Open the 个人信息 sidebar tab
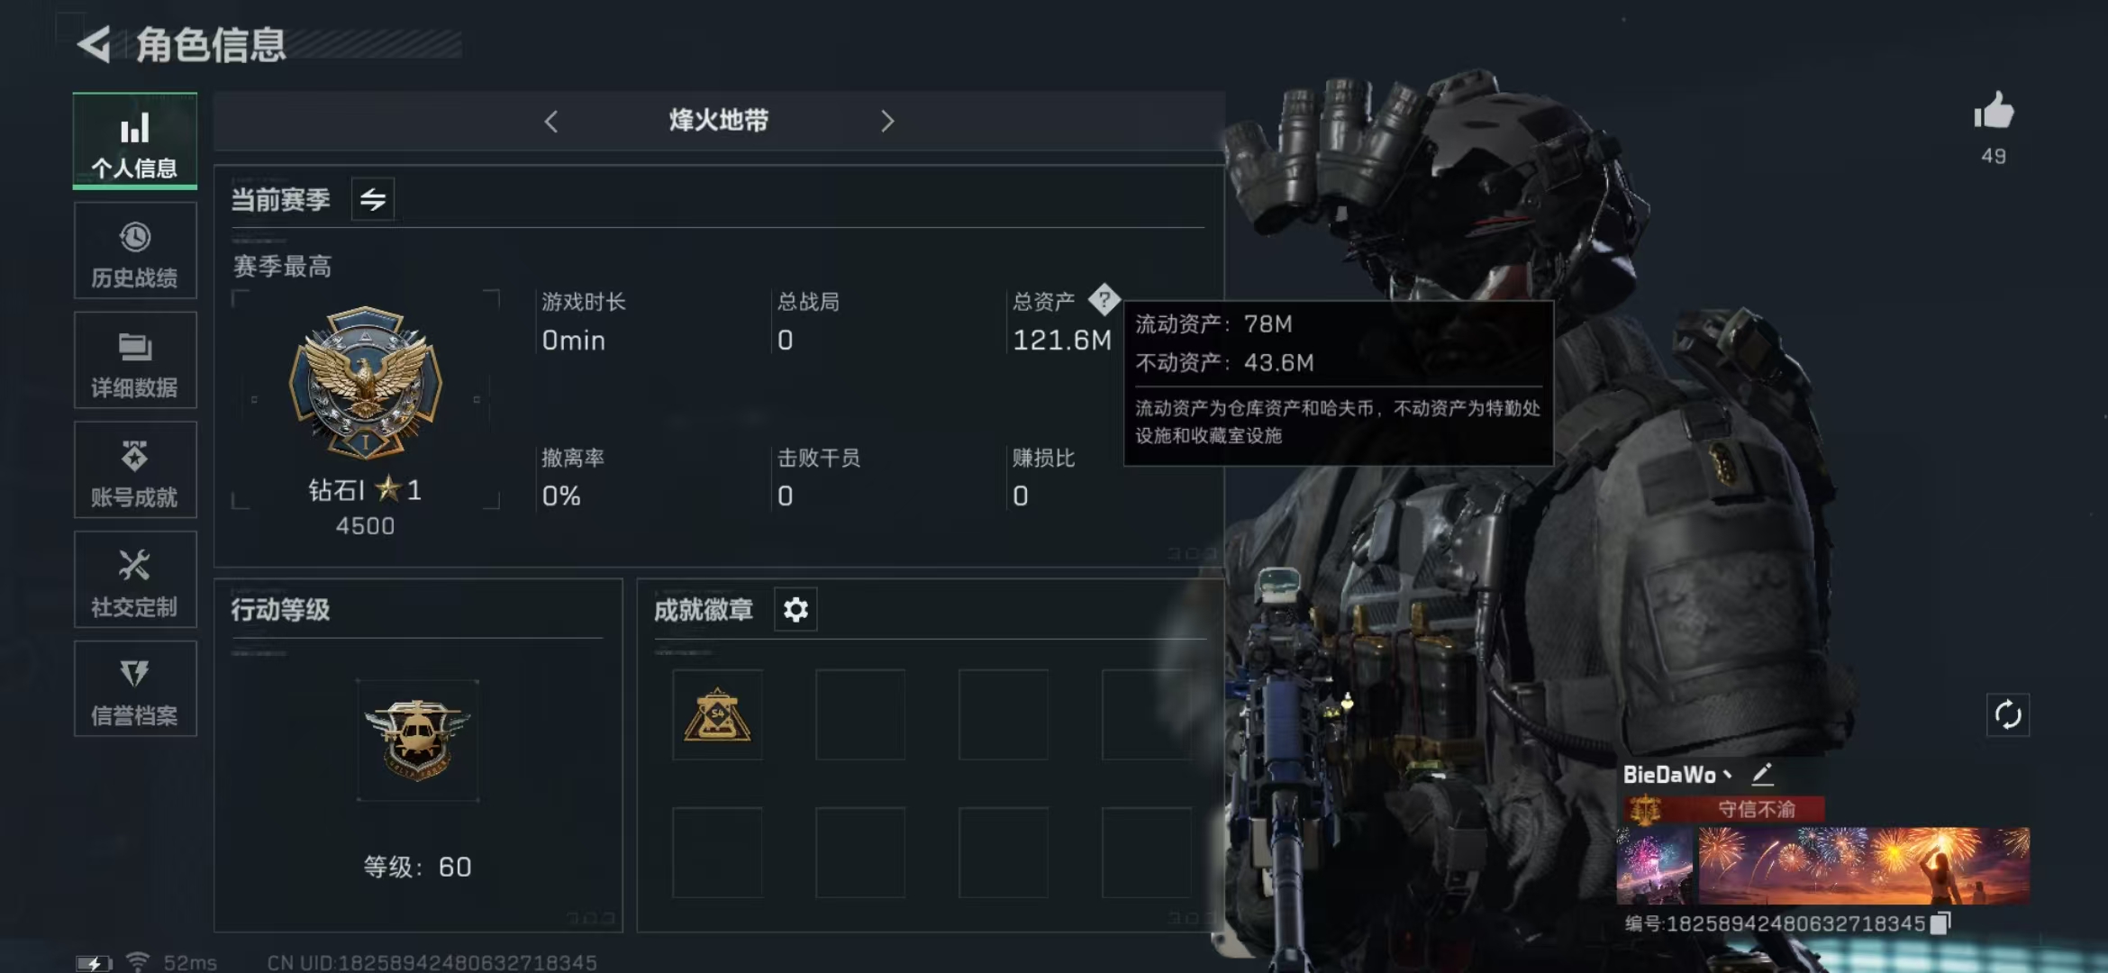 click(x=135, y=141)
